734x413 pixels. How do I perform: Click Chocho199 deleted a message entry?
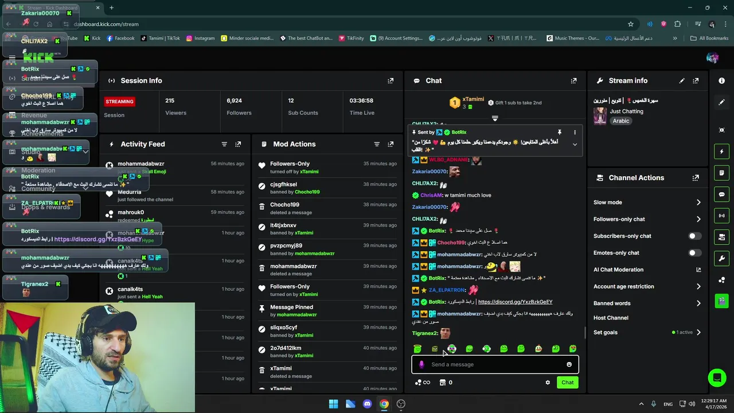[x=327, y=208]
